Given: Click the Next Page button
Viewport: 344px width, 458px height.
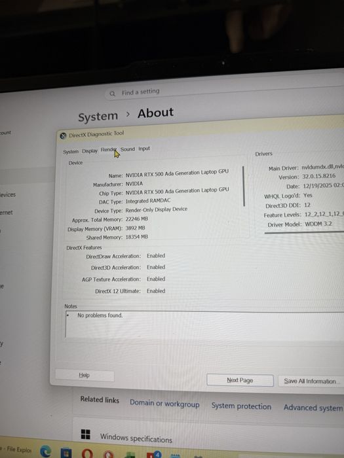Looking at the screenshot, I should pyautogui.click(x=240, y=380).
